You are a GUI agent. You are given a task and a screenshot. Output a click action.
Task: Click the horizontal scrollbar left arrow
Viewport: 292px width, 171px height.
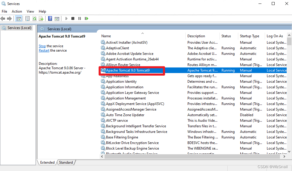pos(102,157)
